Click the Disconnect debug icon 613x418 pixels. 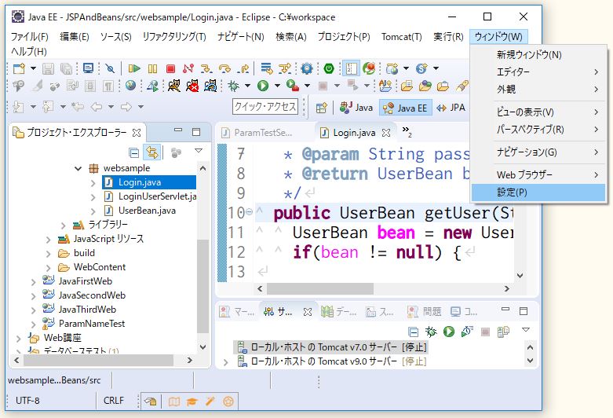(x=188, y=69)
